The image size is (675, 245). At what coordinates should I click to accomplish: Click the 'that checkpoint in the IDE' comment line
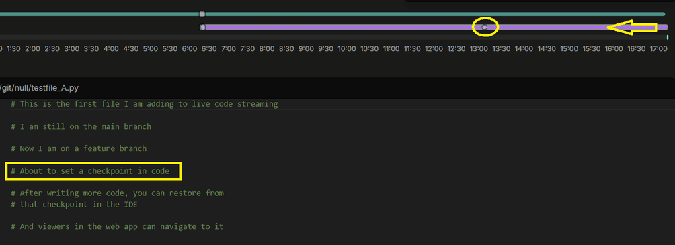coord(74,205)
